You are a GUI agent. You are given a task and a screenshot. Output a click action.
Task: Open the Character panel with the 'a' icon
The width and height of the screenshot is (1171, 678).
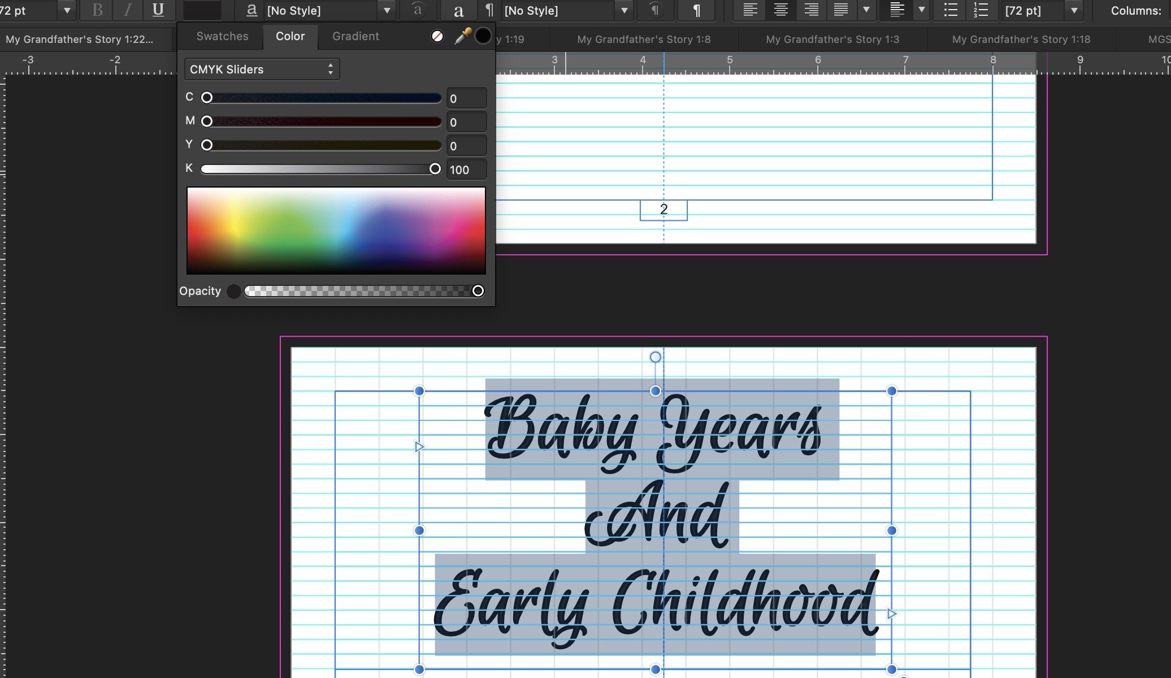click(x=458, y=10)
